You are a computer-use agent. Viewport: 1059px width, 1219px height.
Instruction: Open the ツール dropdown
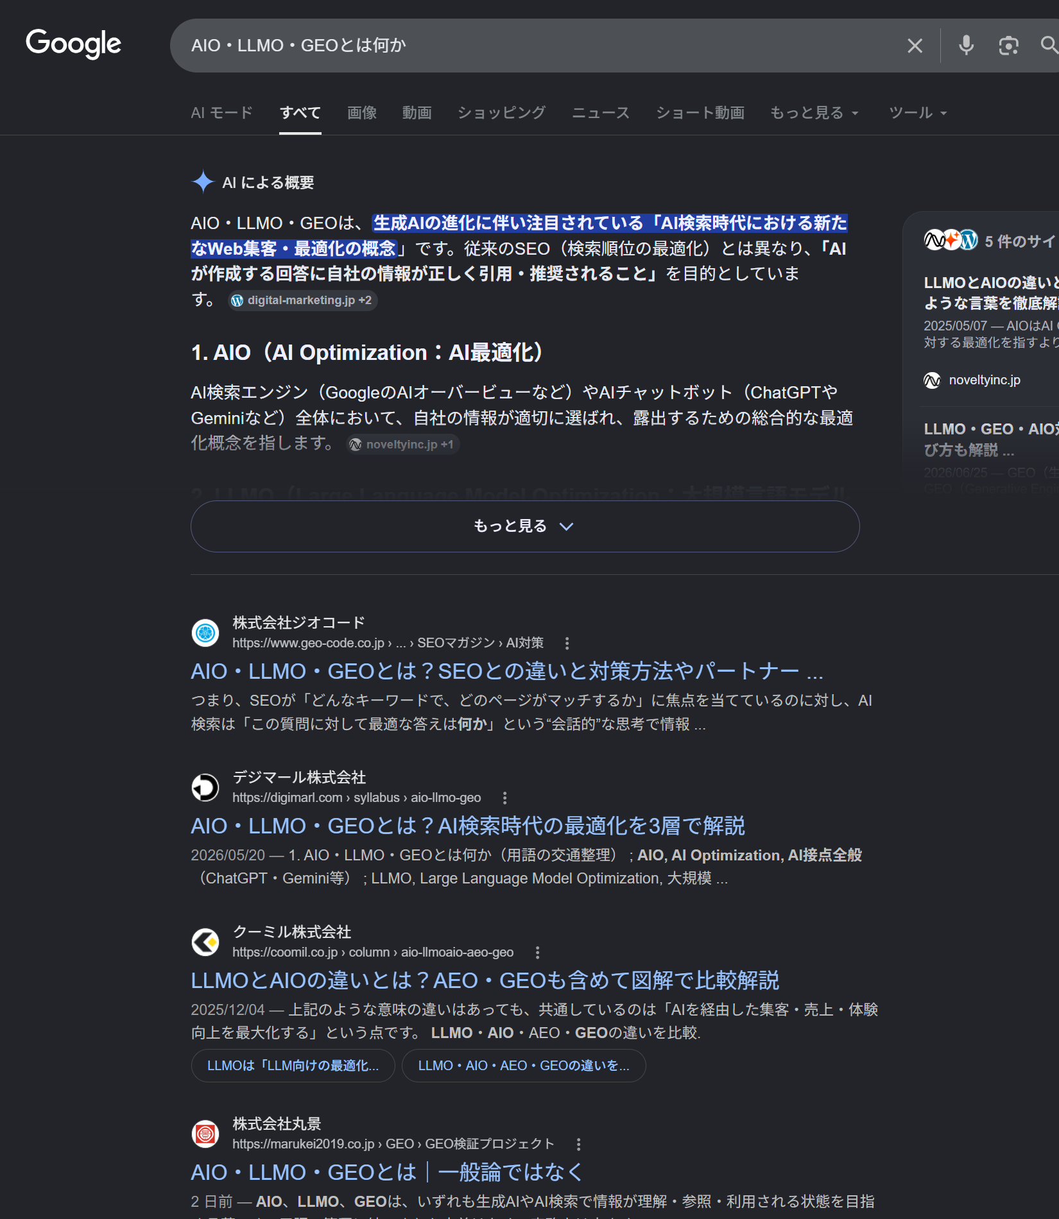[x=918, y=113]
